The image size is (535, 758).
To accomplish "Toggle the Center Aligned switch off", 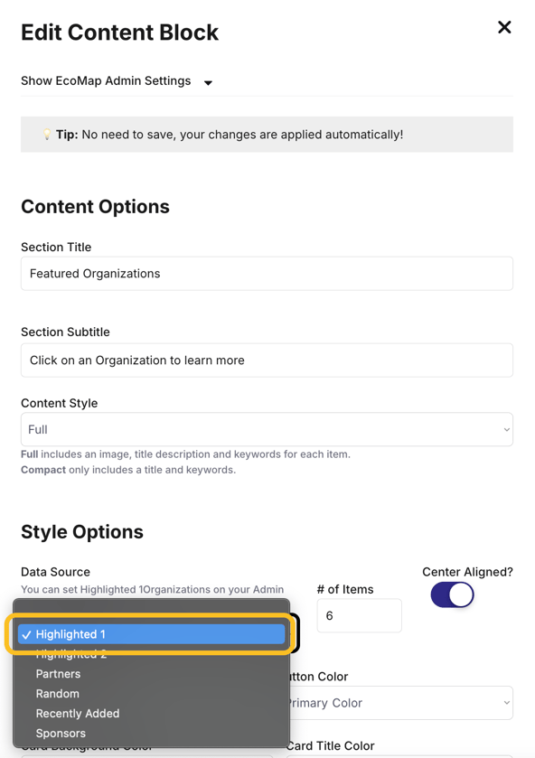I will 452,594.
